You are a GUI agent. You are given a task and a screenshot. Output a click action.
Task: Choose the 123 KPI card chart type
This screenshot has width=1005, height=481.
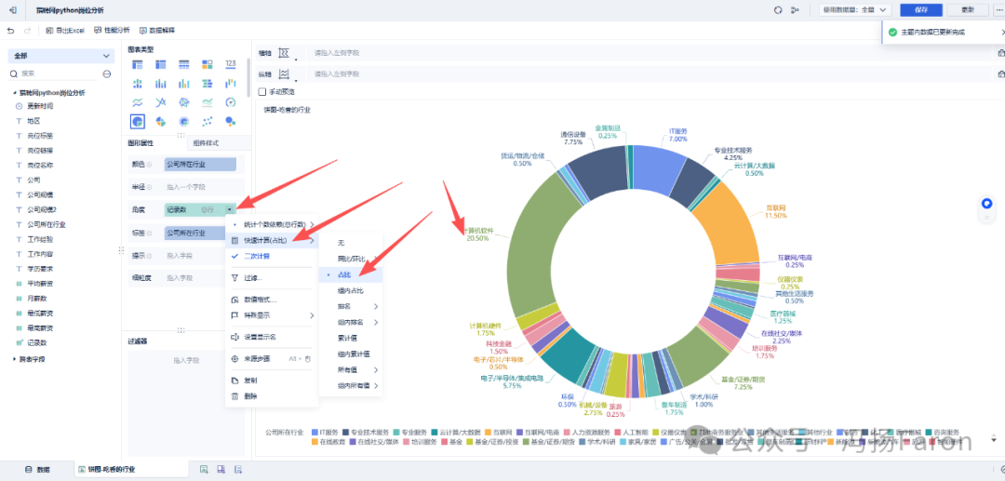click(231, 64)
